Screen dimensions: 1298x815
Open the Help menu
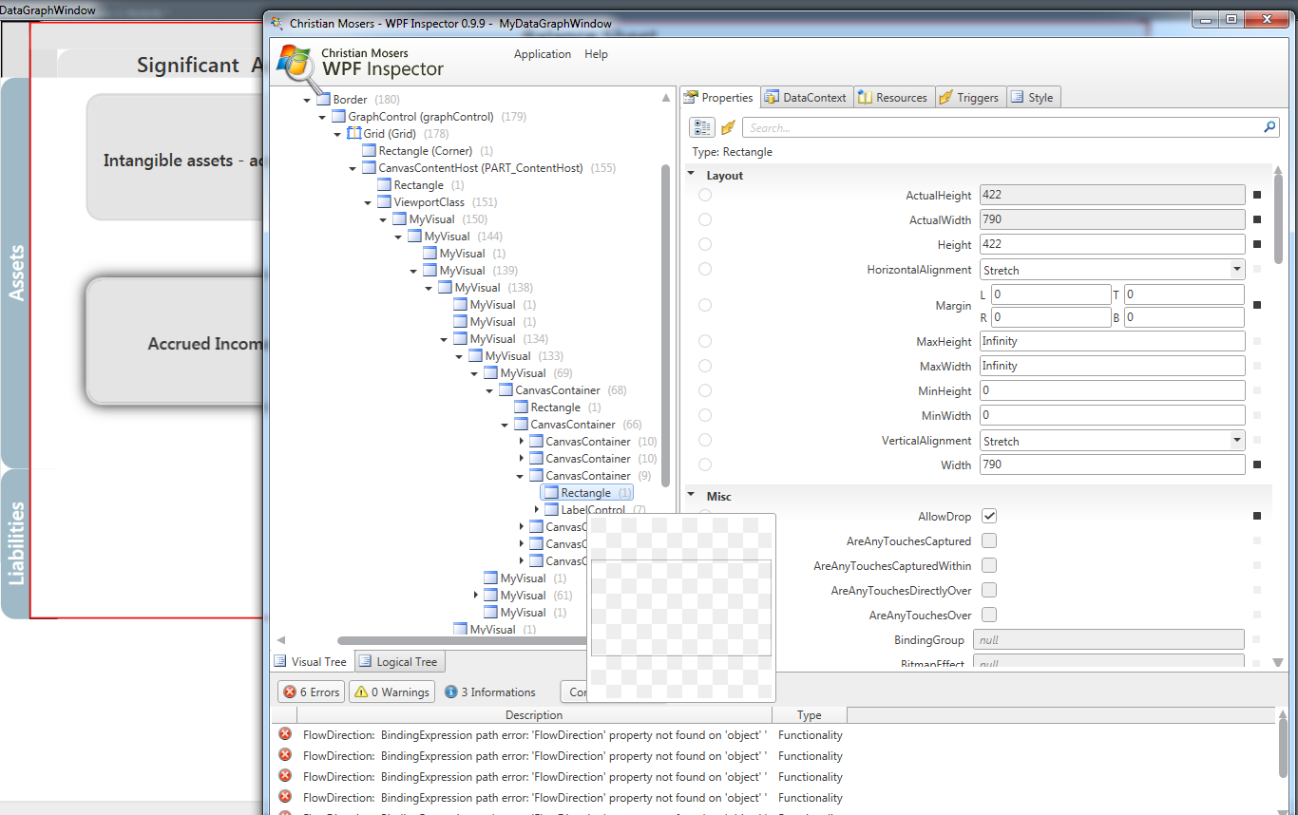pos(596,54)
